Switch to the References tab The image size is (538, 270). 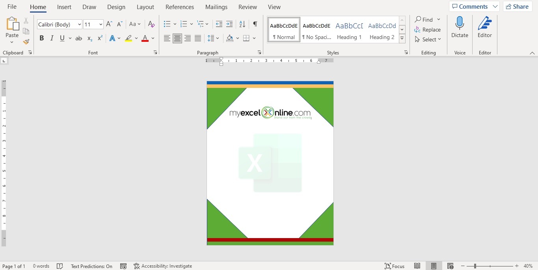tap(180, 7)
